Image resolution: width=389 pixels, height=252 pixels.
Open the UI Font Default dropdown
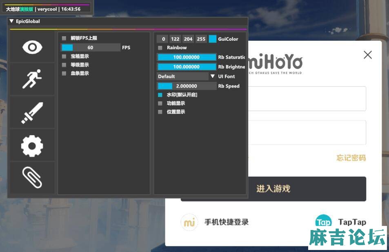click(187, 77)
